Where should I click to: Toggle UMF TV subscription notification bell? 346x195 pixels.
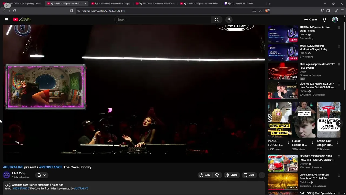pyautogui.click(x=39, y=175)
